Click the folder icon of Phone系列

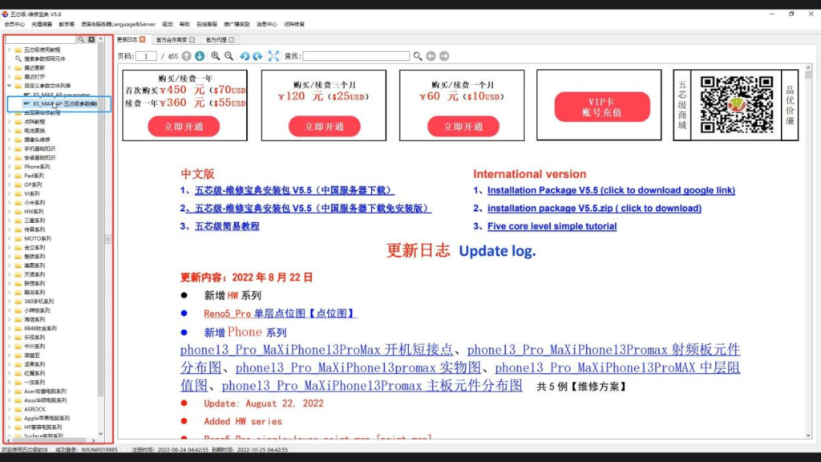tap(18, 167)
